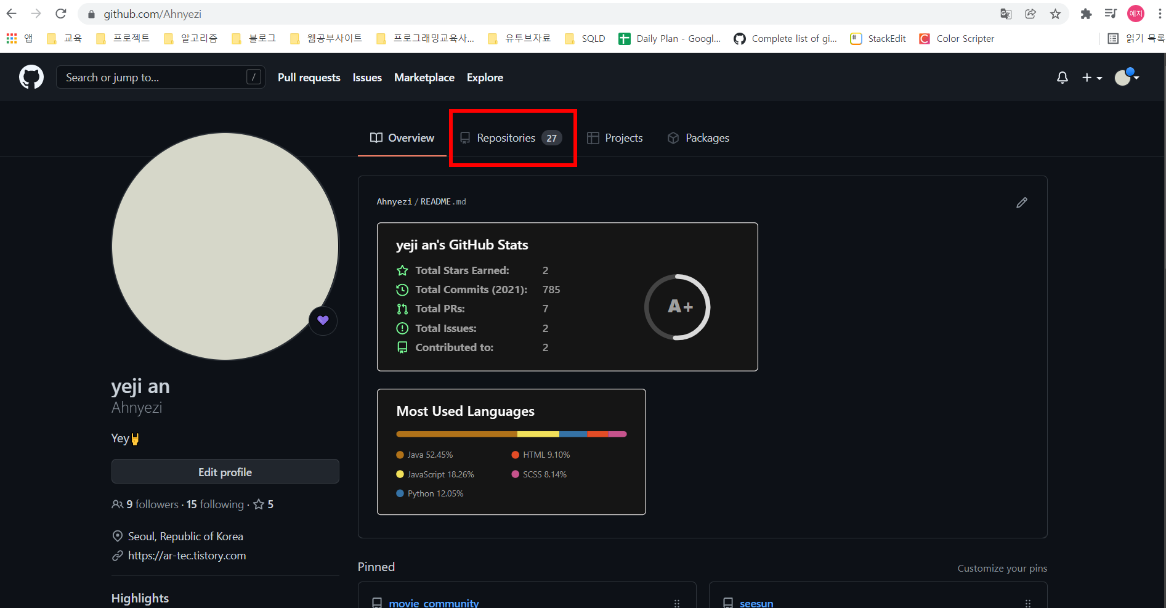Open the user avatar menu dropdown
The image size is (1166, 608).
point(1127,77)
